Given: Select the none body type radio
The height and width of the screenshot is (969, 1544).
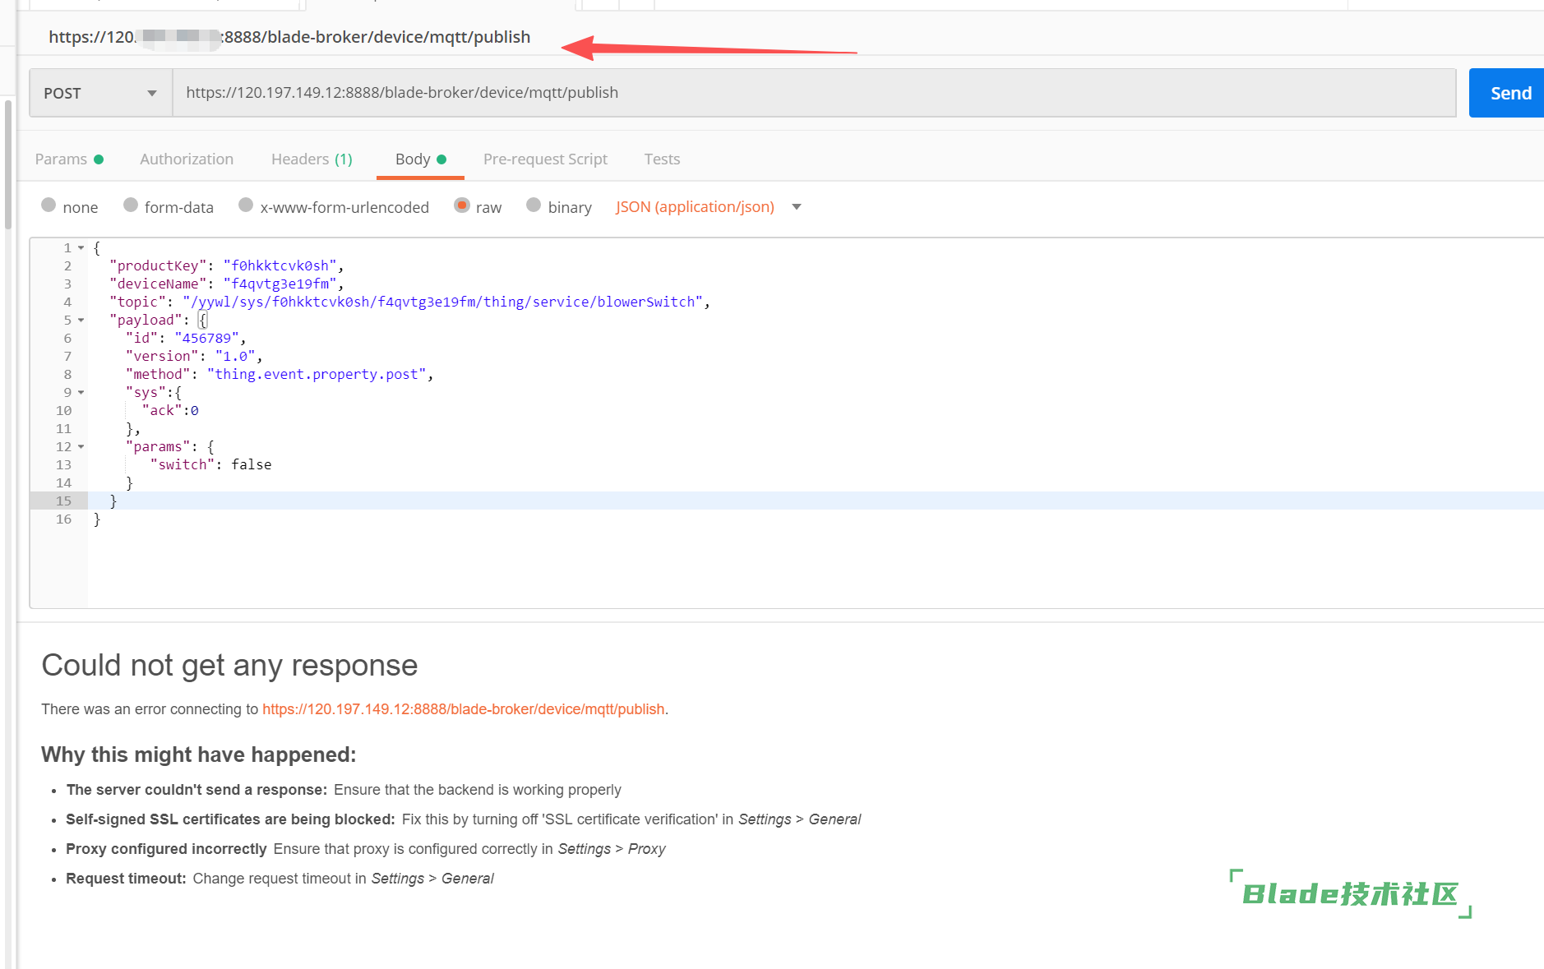Looking at the screenshot, I should coord(49,205).
